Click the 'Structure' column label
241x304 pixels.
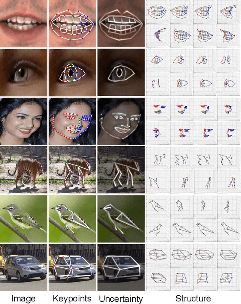193,299
